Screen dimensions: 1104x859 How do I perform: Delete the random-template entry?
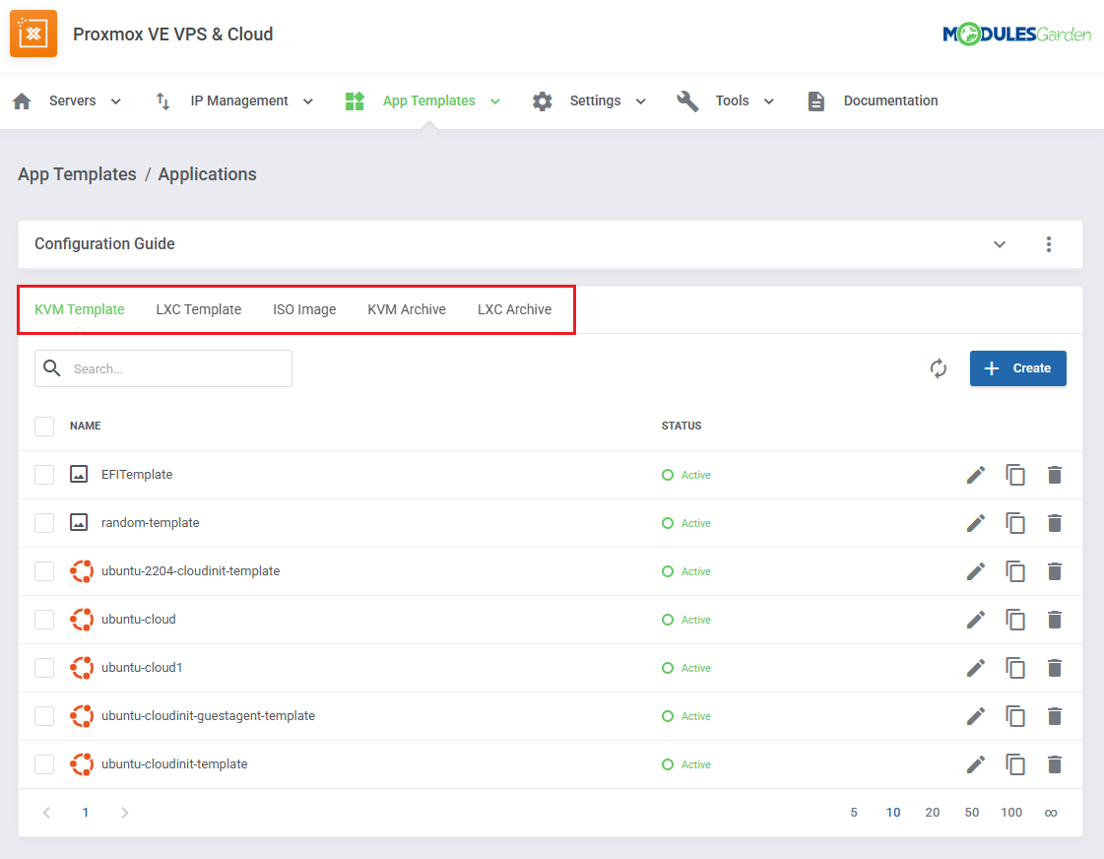pyautogui.click(x=1055, y=523)
